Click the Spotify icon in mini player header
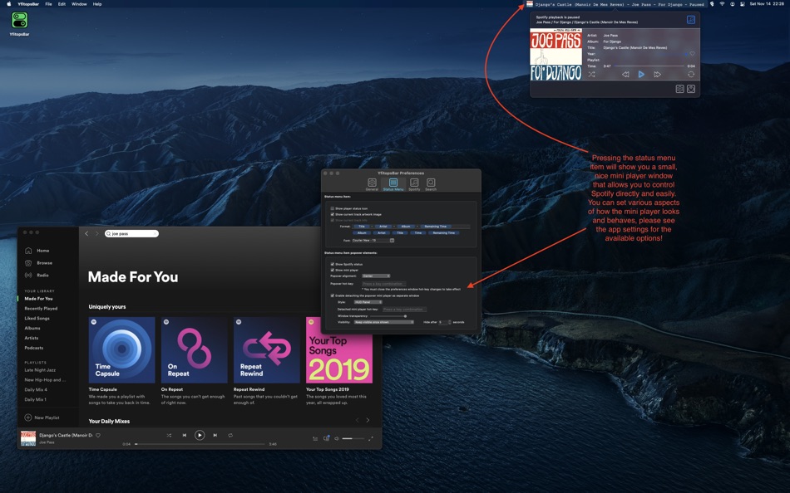This screenshot has height=493, width=790. tap(691, 20)
